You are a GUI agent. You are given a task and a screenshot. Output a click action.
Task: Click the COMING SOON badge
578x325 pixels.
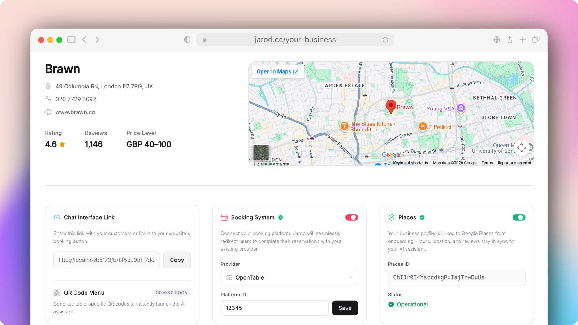tap(172, 292)
